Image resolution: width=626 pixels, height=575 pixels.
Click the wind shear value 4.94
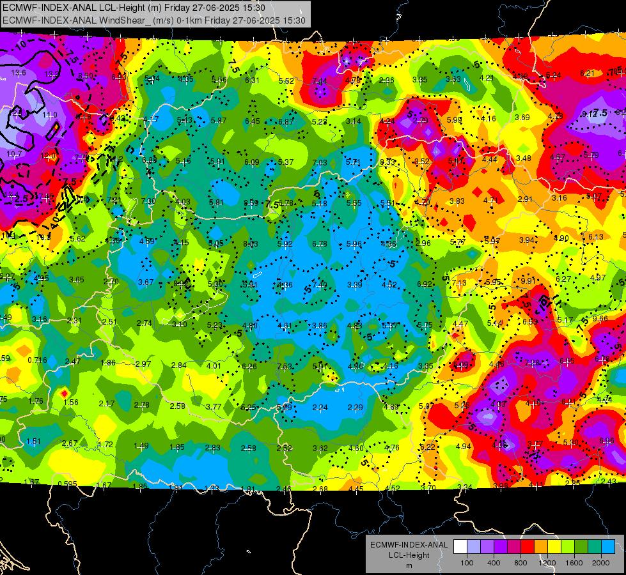click(x=463, y=446)
